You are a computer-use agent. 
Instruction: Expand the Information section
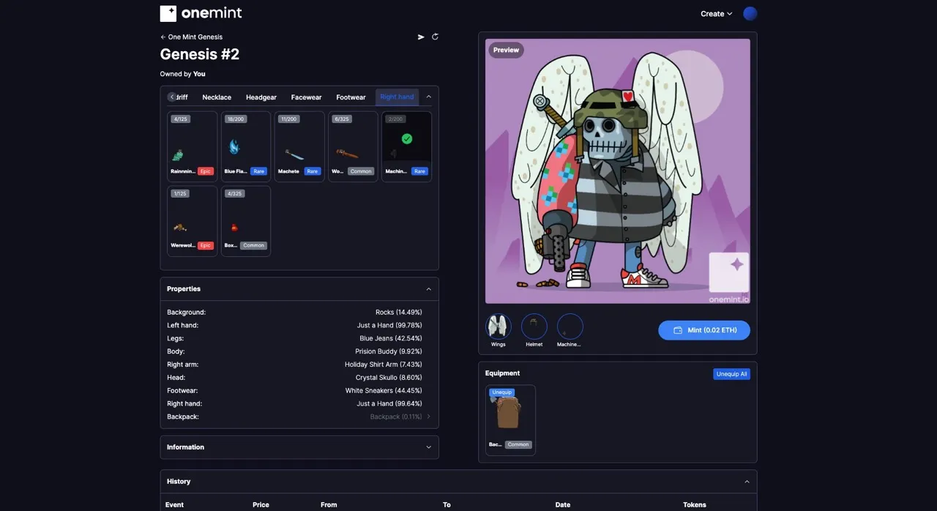429,447
